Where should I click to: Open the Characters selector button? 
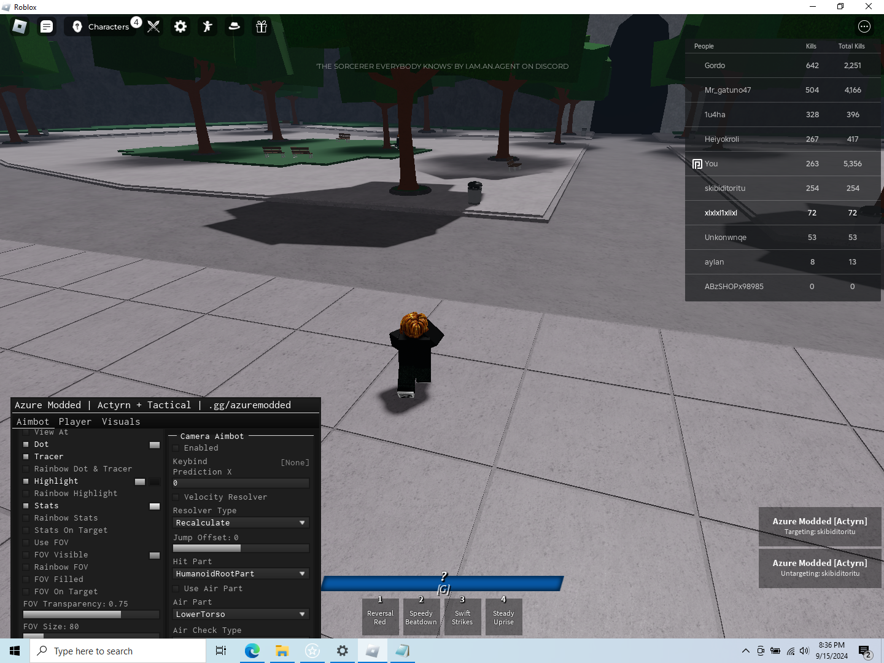(101, 26)
